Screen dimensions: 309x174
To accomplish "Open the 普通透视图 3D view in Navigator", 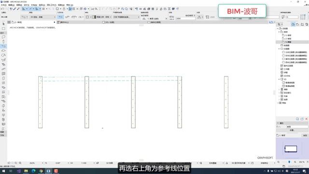I will tap(288, 83).
